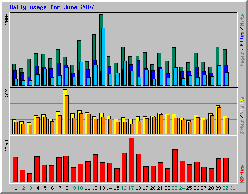Click the shortest red KBytes bar for day 3
Viewport: 248px width, 194px height.
30,178
